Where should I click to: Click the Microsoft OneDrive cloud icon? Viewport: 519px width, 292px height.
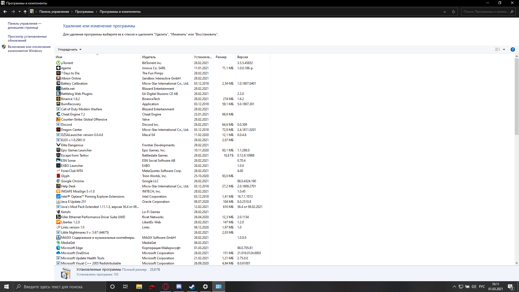58,253
